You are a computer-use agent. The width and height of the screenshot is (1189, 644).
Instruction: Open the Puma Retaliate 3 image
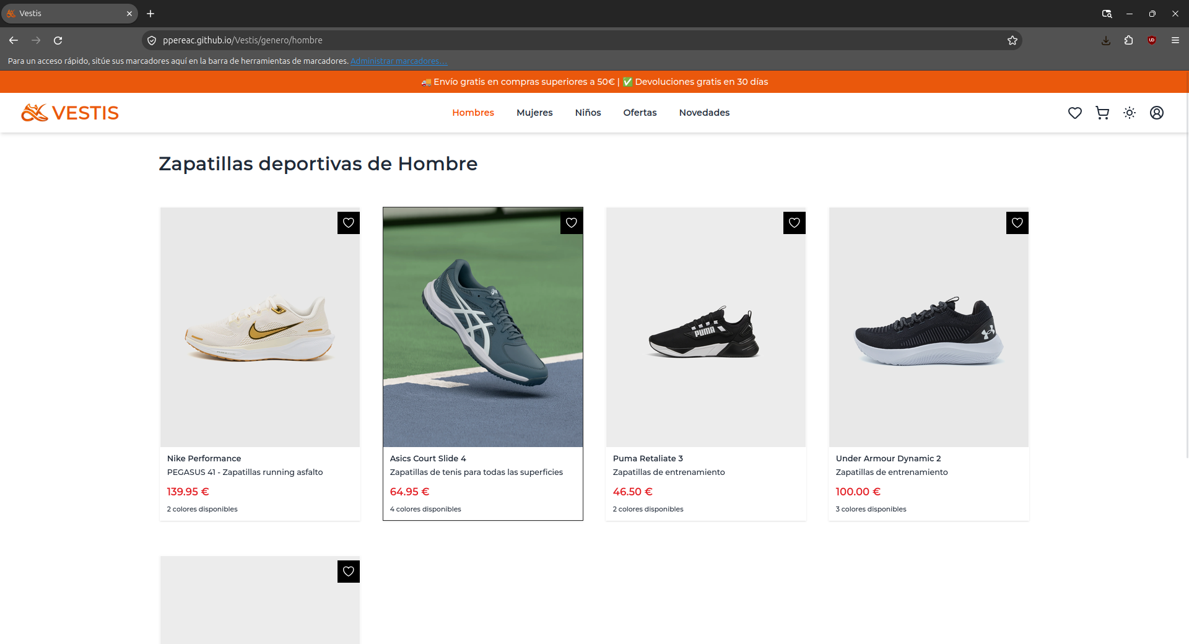tap(706, 327)
